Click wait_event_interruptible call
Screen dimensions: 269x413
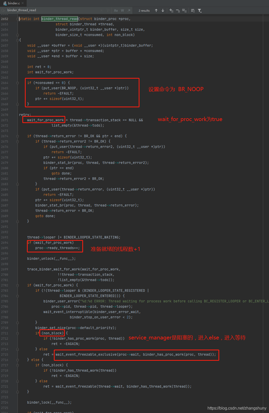coord(92,312)
